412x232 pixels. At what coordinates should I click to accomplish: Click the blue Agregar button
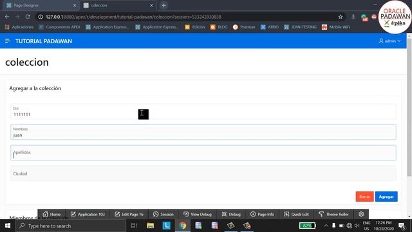click(386, 197)
